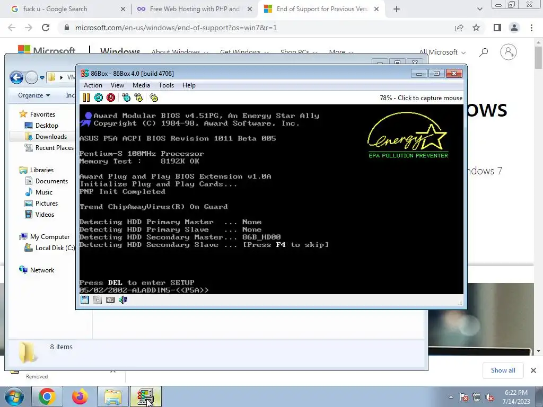The height and width of the screenshot is (407, 543).
Task: Open Chrome profile avatar
Action: tap(514, 28)
